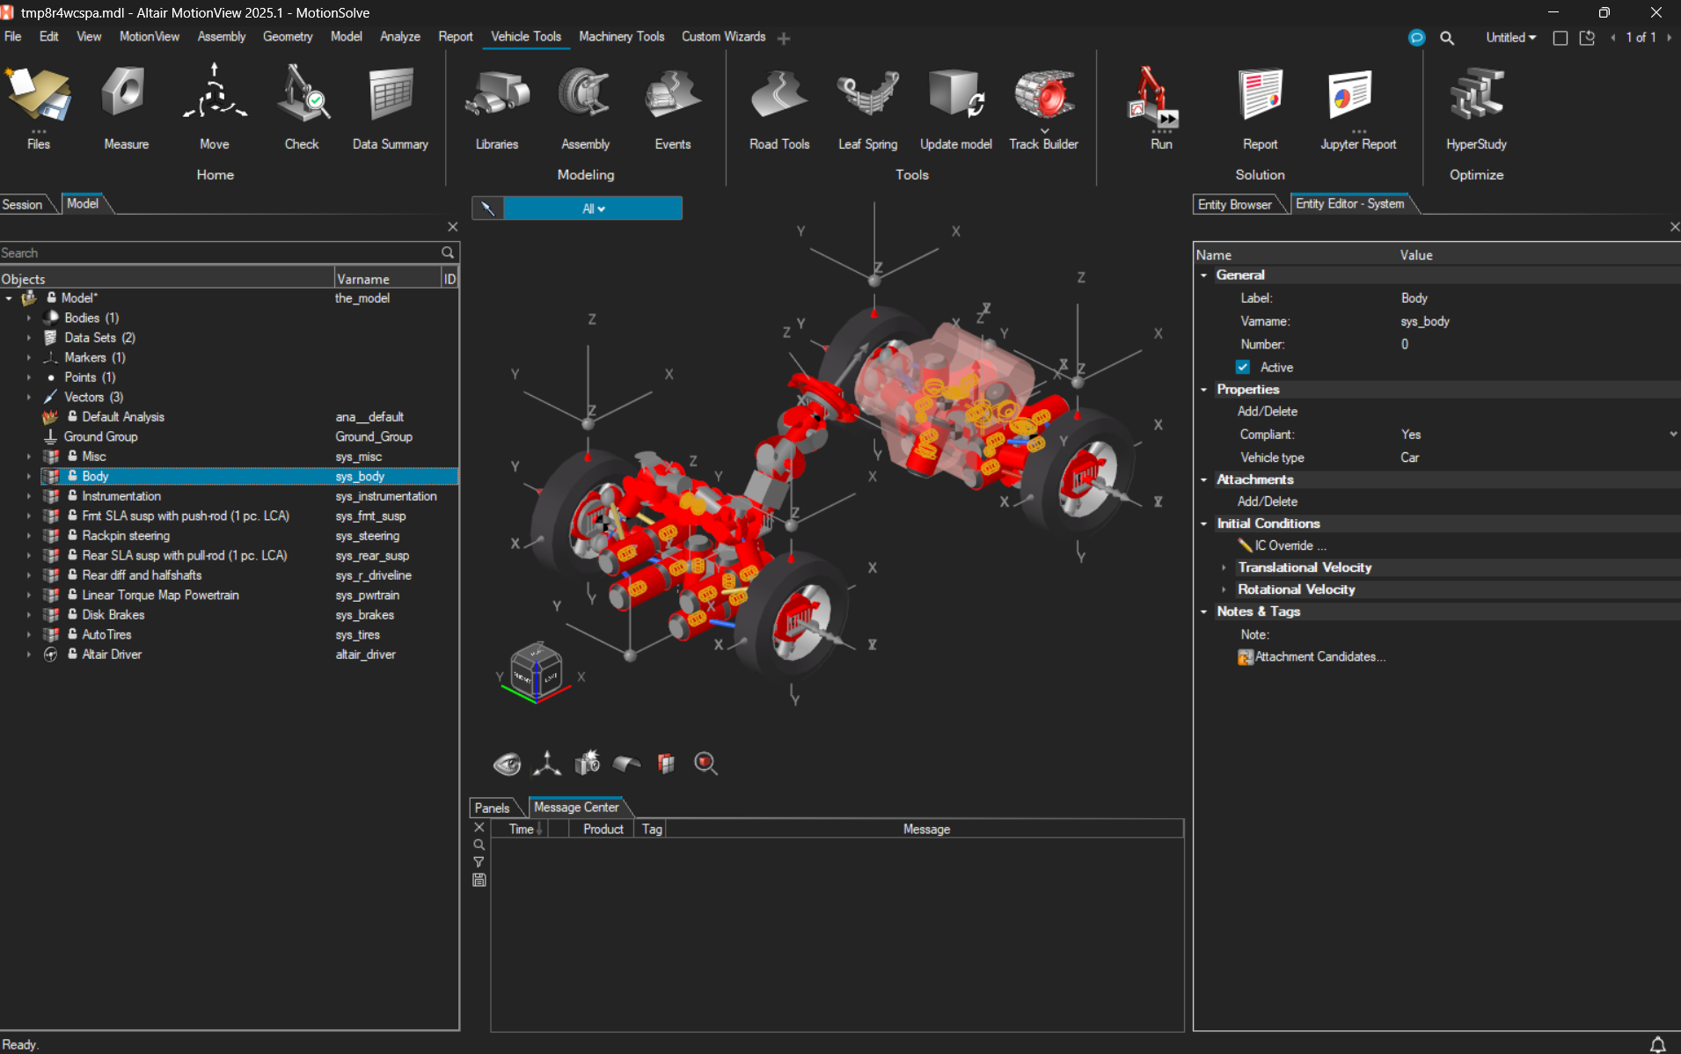Open the Analyze menu
The image size is (1681, 1054).
[x=399, y=37]
